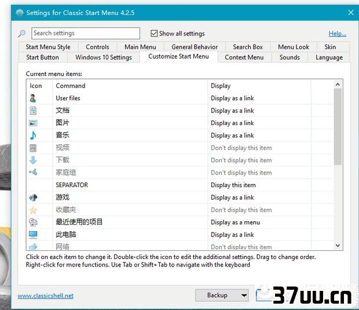Select the 家庭组 command

point(65,172)
